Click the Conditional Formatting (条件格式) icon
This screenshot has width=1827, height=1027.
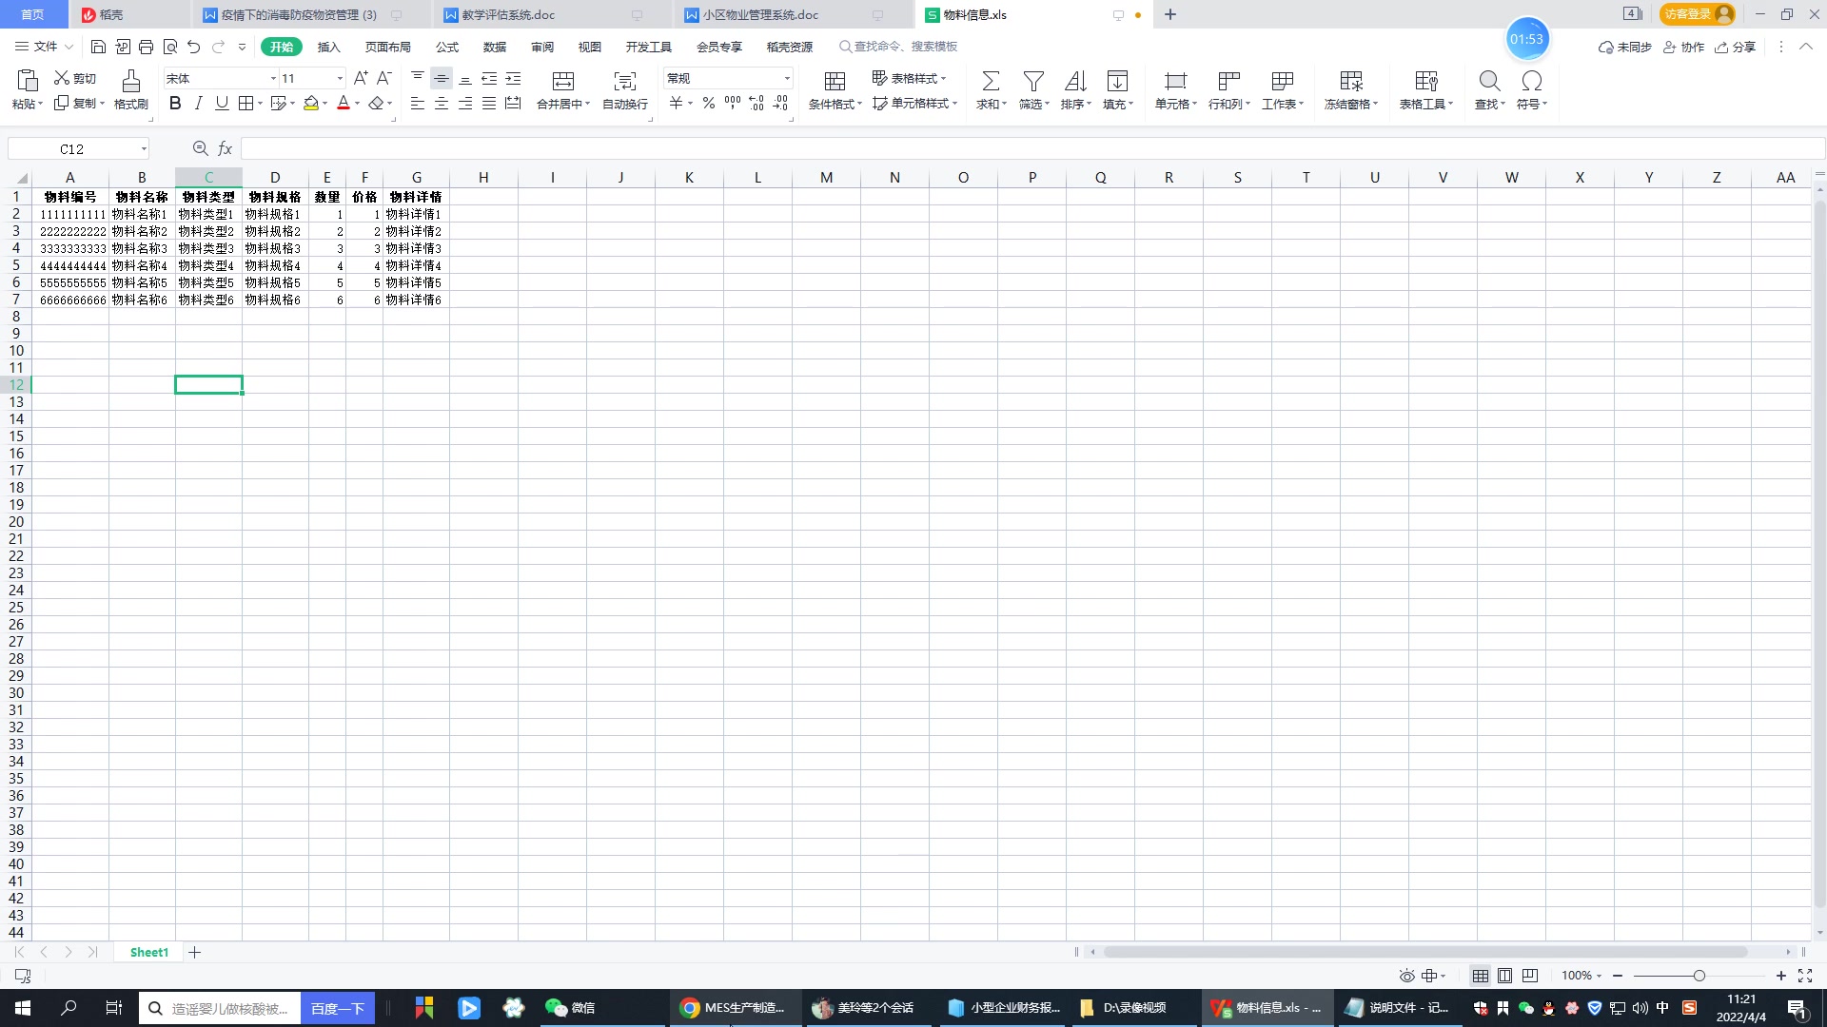point(834,81)
